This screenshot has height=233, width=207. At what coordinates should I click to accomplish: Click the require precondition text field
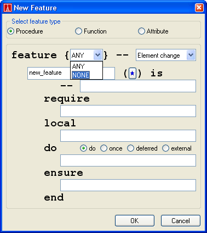(128, 111)
